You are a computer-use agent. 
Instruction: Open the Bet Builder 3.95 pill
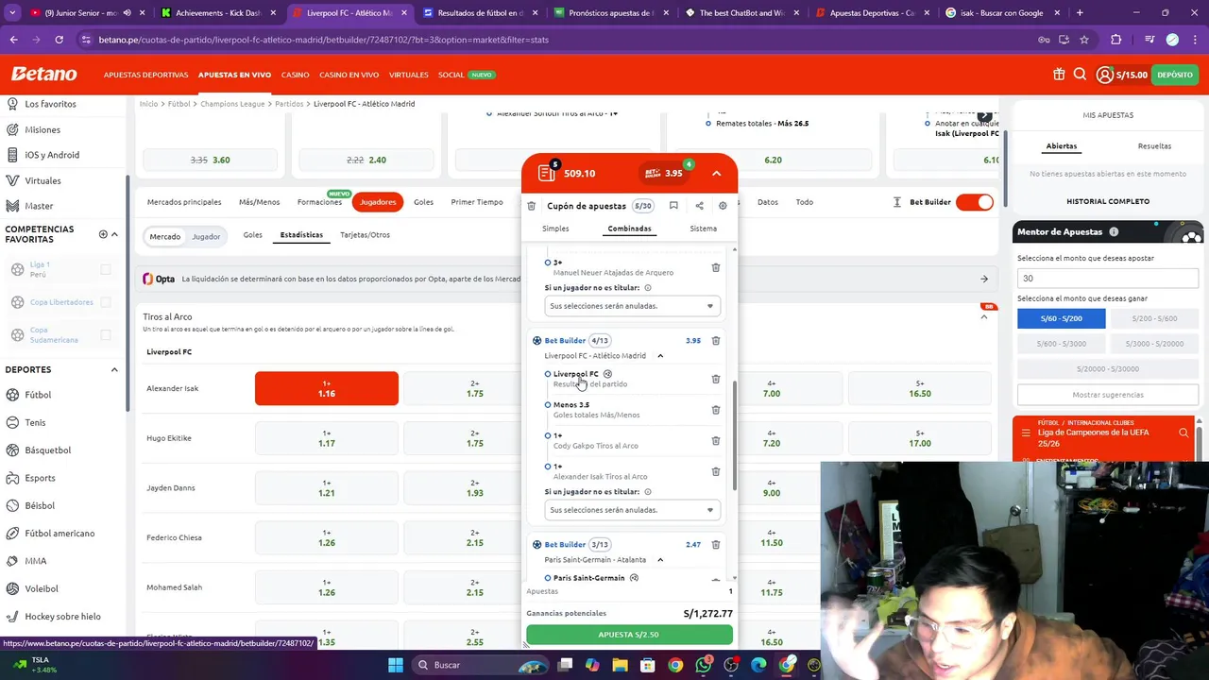click(664, 173)
